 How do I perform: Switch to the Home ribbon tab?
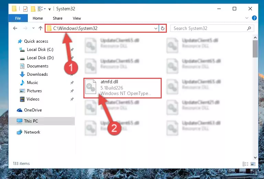tap(38, 18)
